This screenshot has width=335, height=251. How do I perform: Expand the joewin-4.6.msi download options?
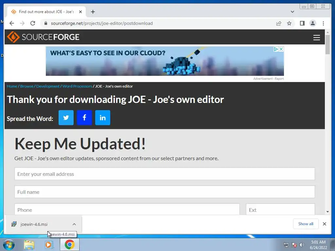tap(74, 224)
